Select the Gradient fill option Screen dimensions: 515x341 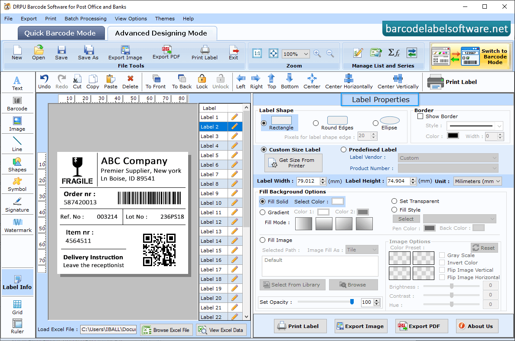(x=262, y=212)
